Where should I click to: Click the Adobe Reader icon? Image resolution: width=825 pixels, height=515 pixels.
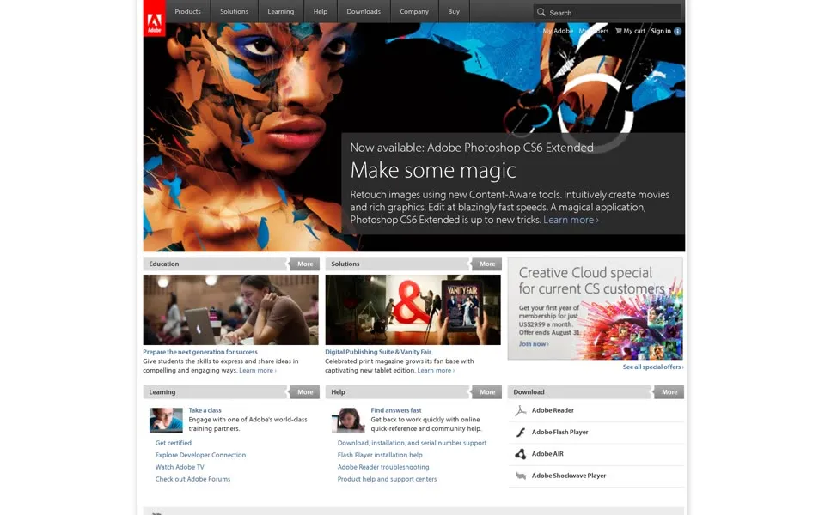[521, 411]
